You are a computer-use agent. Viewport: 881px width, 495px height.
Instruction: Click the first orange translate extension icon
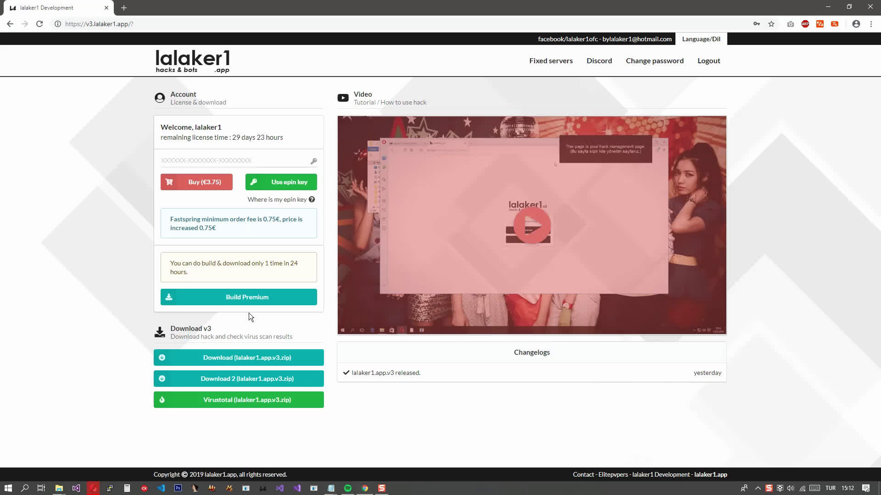pos(820,24)
